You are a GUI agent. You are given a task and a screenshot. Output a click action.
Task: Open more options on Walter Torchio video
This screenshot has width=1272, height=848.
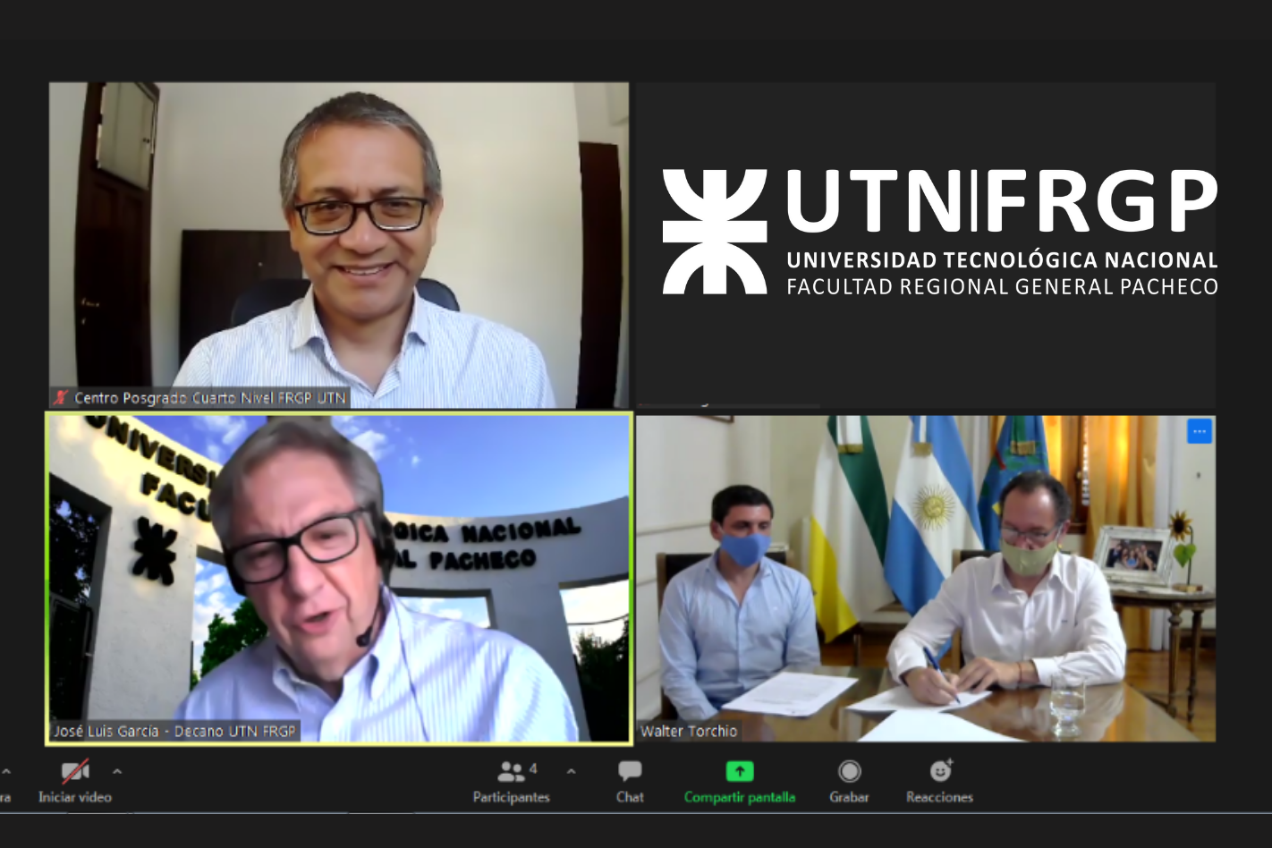(x=1200, y=431)
